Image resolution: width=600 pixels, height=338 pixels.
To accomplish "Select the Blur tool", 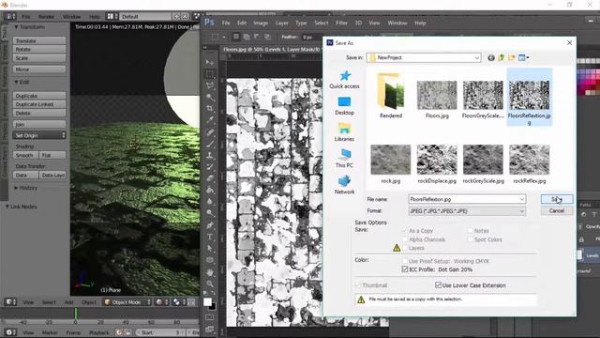I will coord(210,201).
